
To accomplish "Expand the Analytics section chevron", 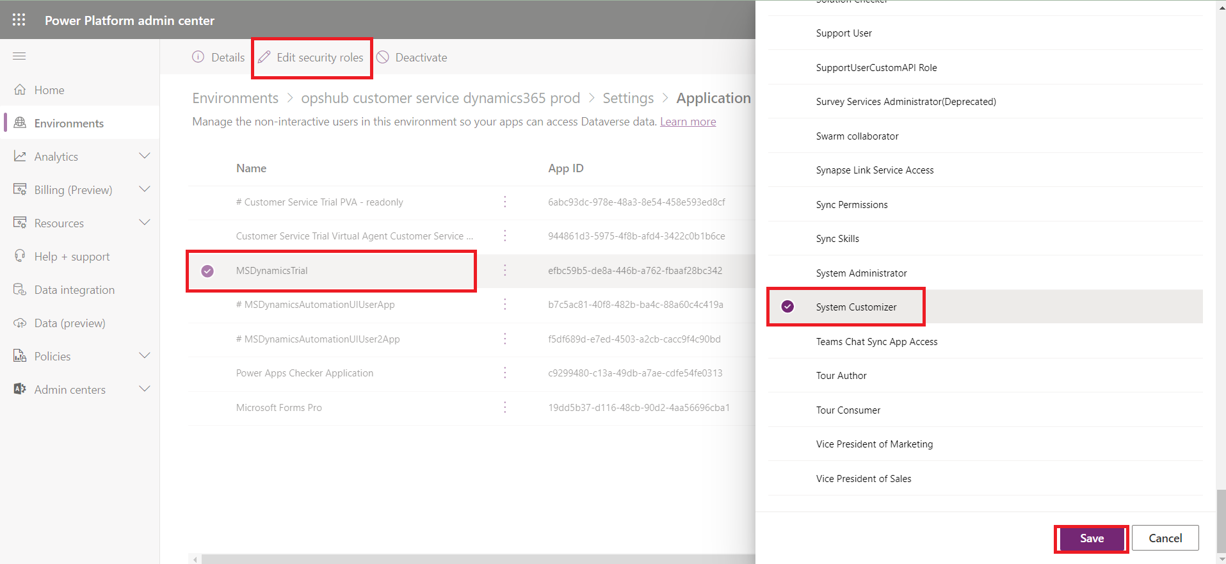I will point(145,156).
